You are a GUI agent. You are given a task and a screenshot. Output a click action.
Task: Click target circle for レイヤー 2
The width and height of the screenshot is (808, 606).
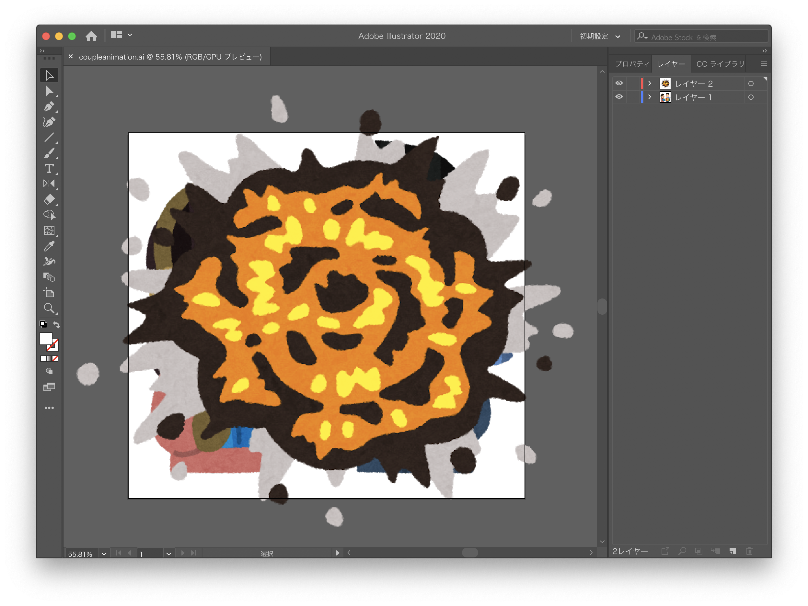(751, 84)
